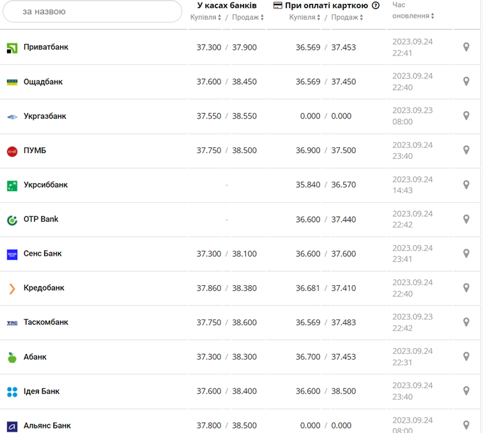Image resolution: width=483 pixels, height=433 pixels.
Task: Sort by card payment Купівля column
Action: point(305,17)
